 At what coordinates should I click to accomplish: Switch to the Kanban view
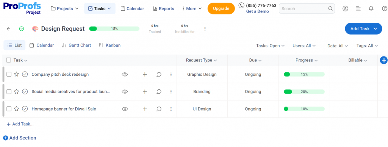click(x=110, y=45)
